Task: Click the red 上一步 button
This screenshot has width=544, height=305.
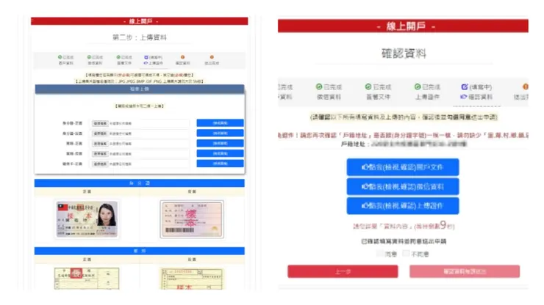Action: point(343,271)
